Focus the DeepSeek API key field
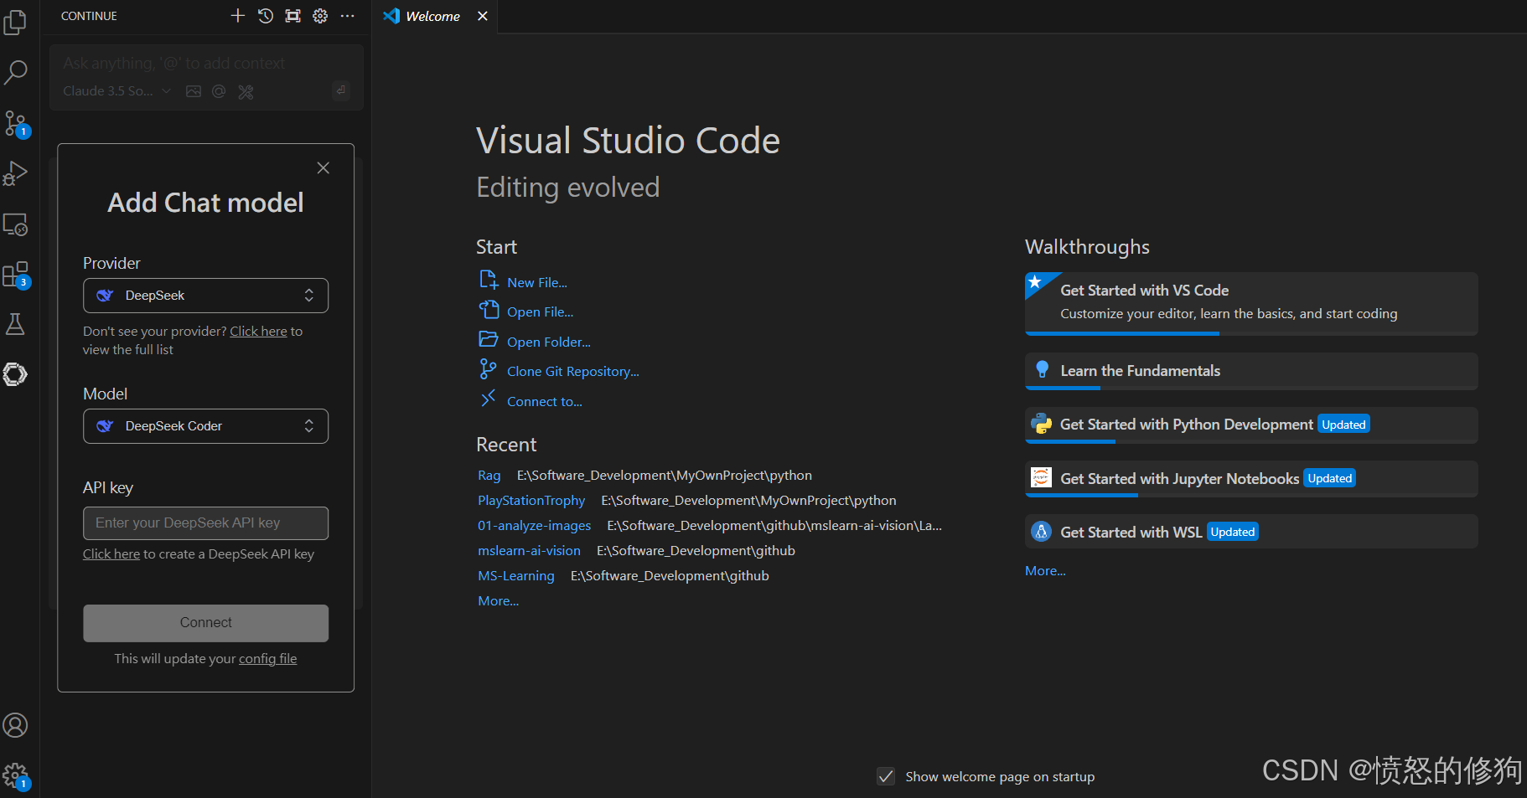This screenshot has height=798, width=1527. pos(205,523)
